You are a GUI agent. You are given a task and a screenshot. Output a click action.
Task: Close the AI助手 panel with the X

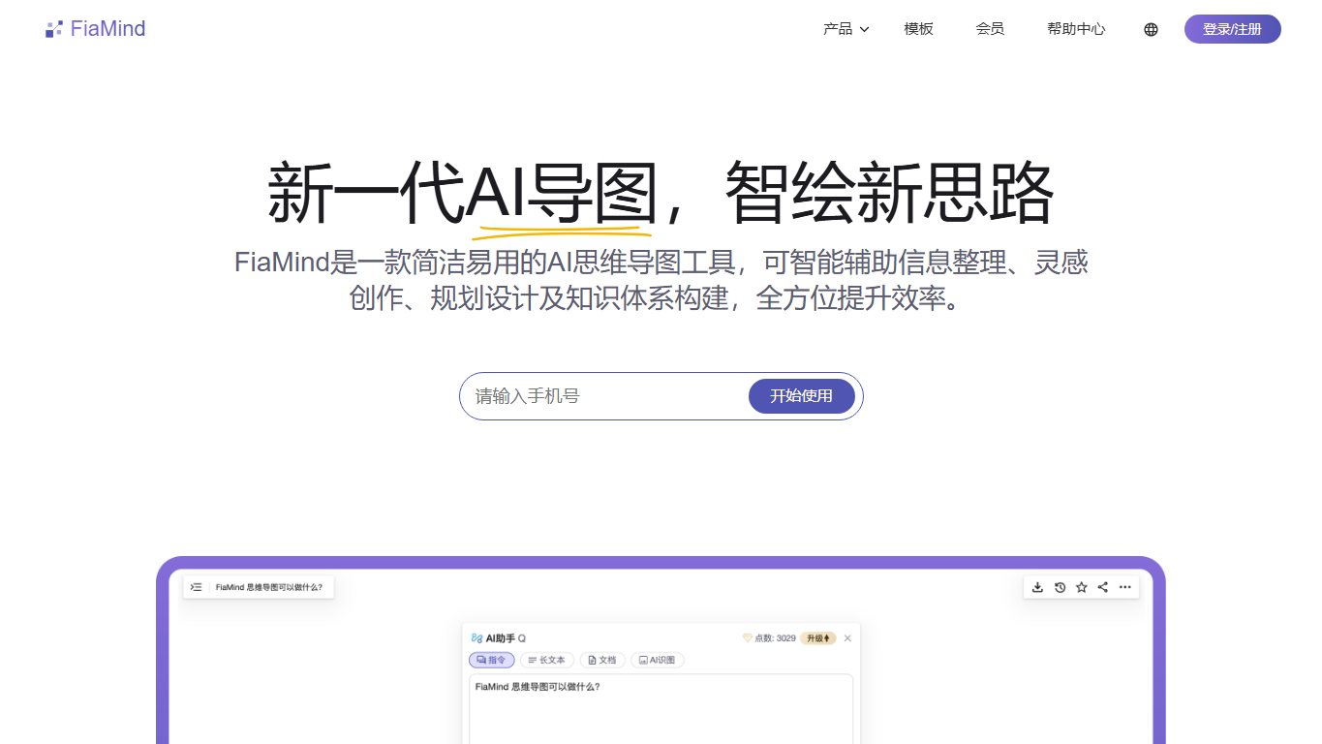point(847,638)
